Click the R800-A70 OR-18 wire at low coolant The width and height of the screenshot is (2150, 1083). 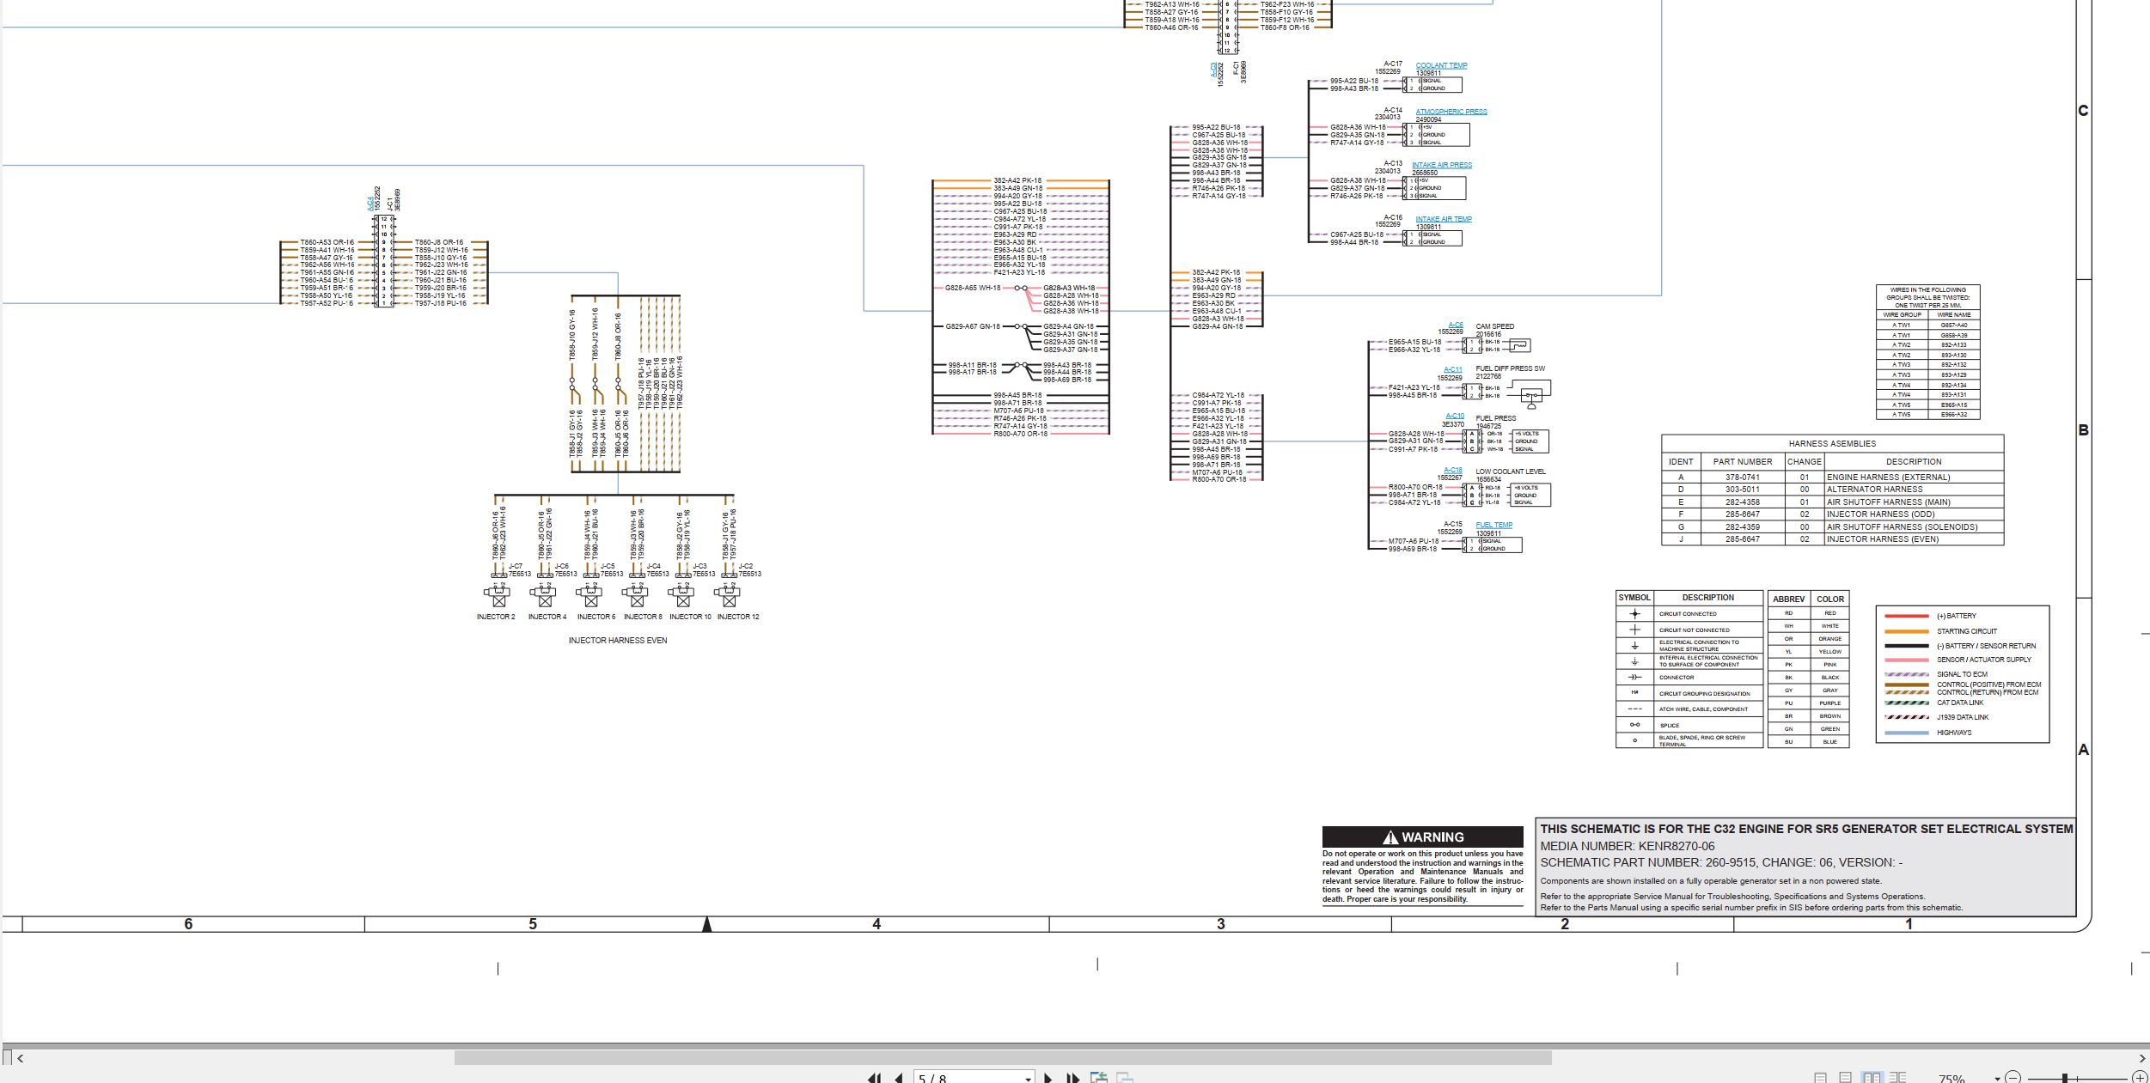1415,487
